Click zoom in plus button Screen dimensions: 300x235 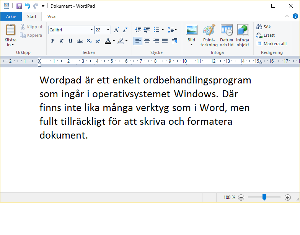[x=288, y=197]
